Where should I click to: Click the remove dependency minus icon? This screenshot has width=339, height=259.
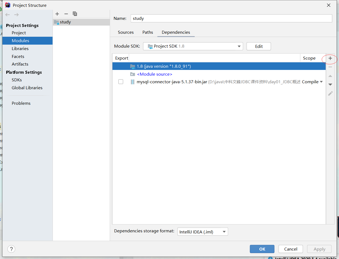pyautogui.click(x=330, y=67)
